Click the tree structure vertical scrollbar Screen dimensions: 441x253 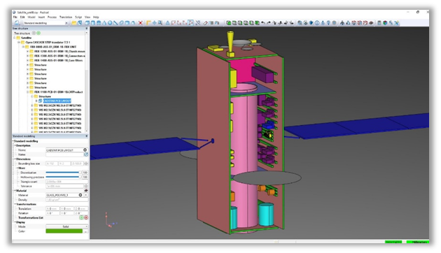[87, 82]
